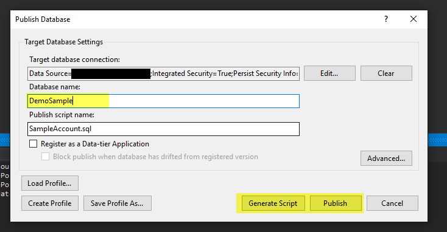This screenshot has width=447, height=232.
Task: Click the Publish Database title text
Action: (x=43, y=19)
